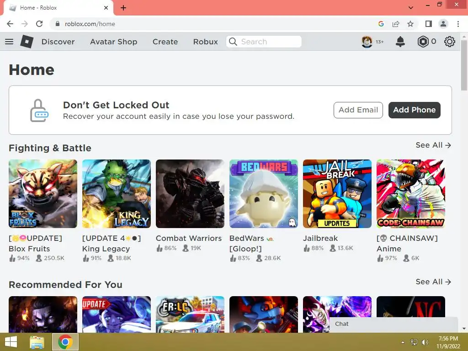Click the Add Phone button
Image resolution: width=468 pixels, height=351 pixels.
point(414,110)
